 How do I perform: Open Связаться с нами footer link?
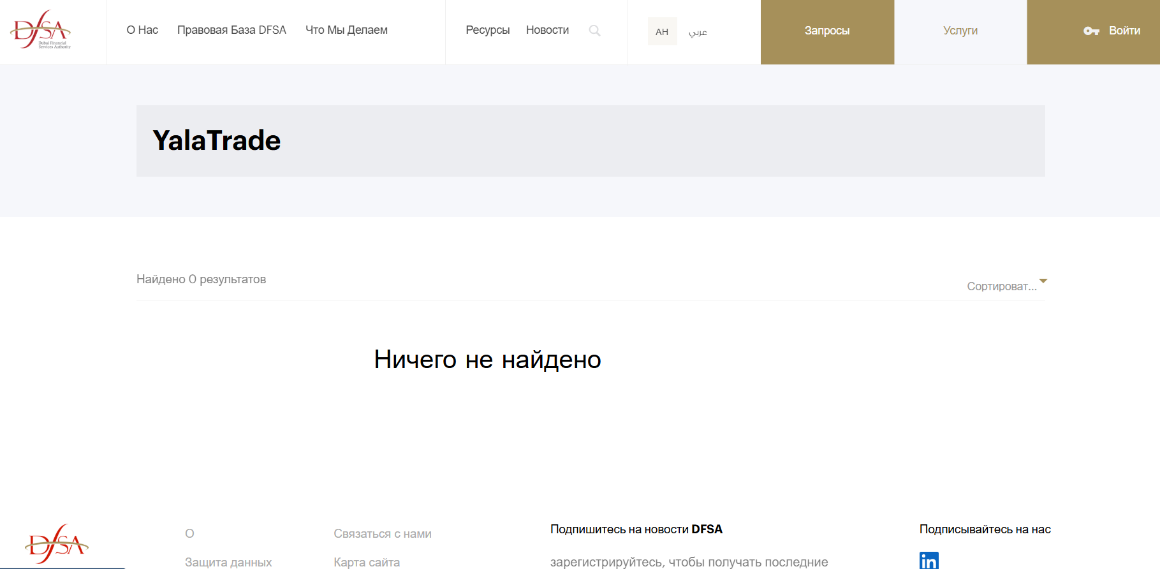[383, 534]
